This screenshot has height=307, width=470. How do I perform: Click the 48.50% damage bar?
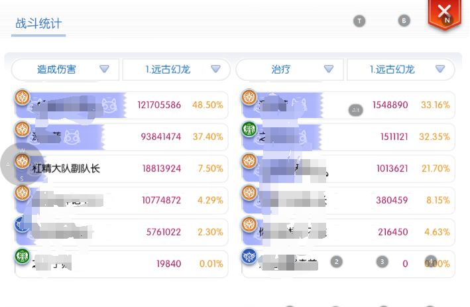click(x=119, y=105)
